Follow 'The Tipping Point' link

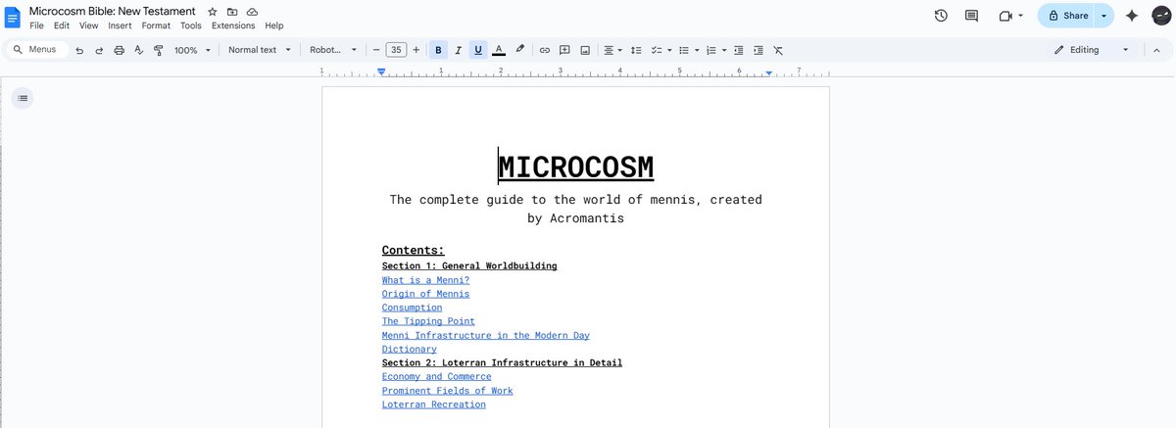click(x=428, y=321)
